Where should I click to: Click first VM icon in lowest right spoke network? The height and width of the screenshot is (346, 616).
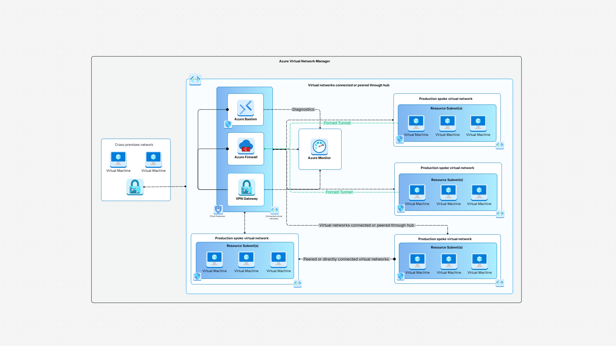[418, 261]
